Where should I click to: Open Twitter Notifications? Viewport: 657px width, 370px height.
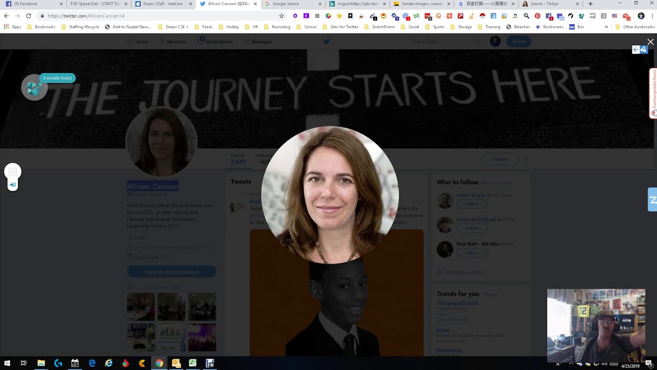coord(215,42)
